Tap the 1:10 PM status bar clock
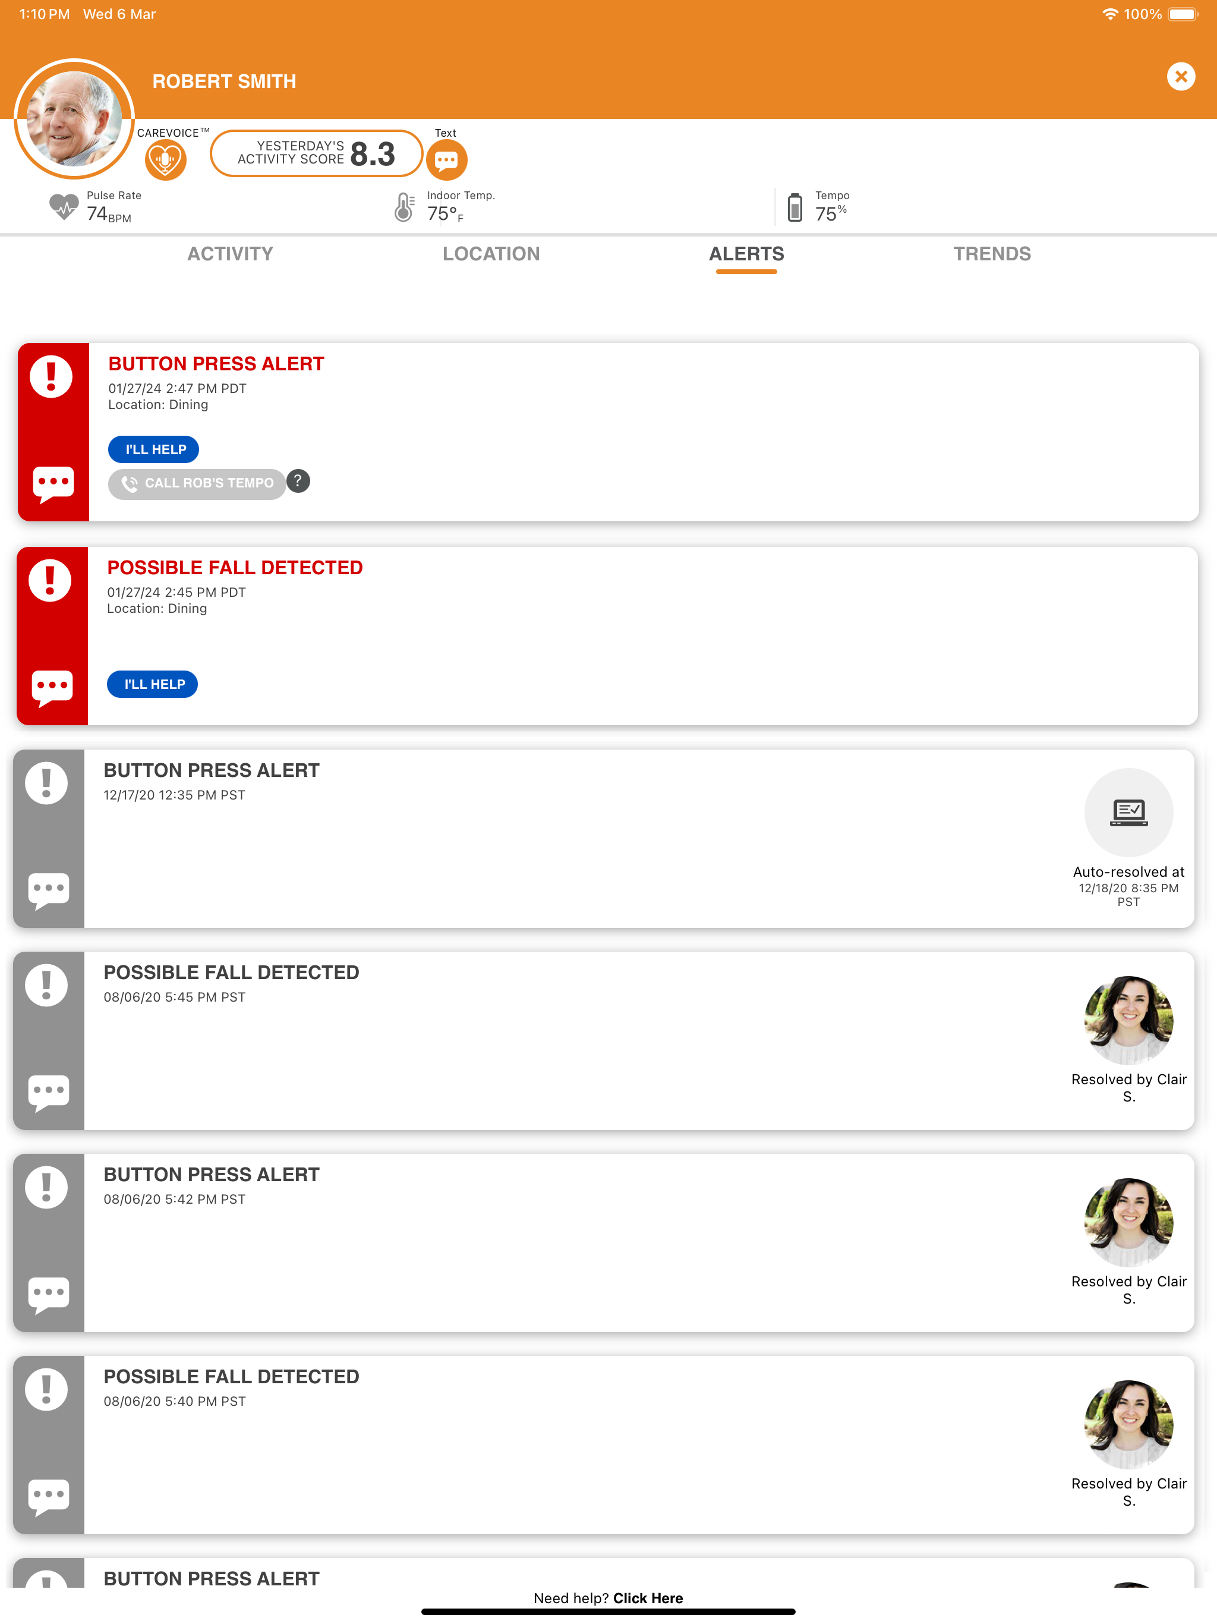The width and height of the screenshot is (1217, 1624). 44,14
